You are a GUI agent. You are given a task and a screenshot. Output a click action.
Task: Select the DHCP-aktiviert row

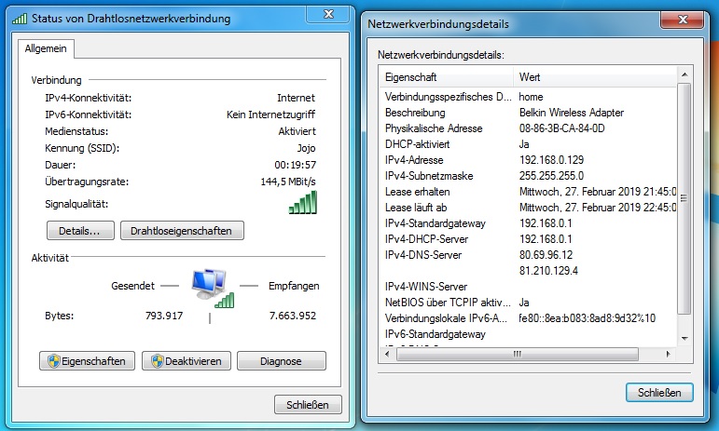point(528,144)
